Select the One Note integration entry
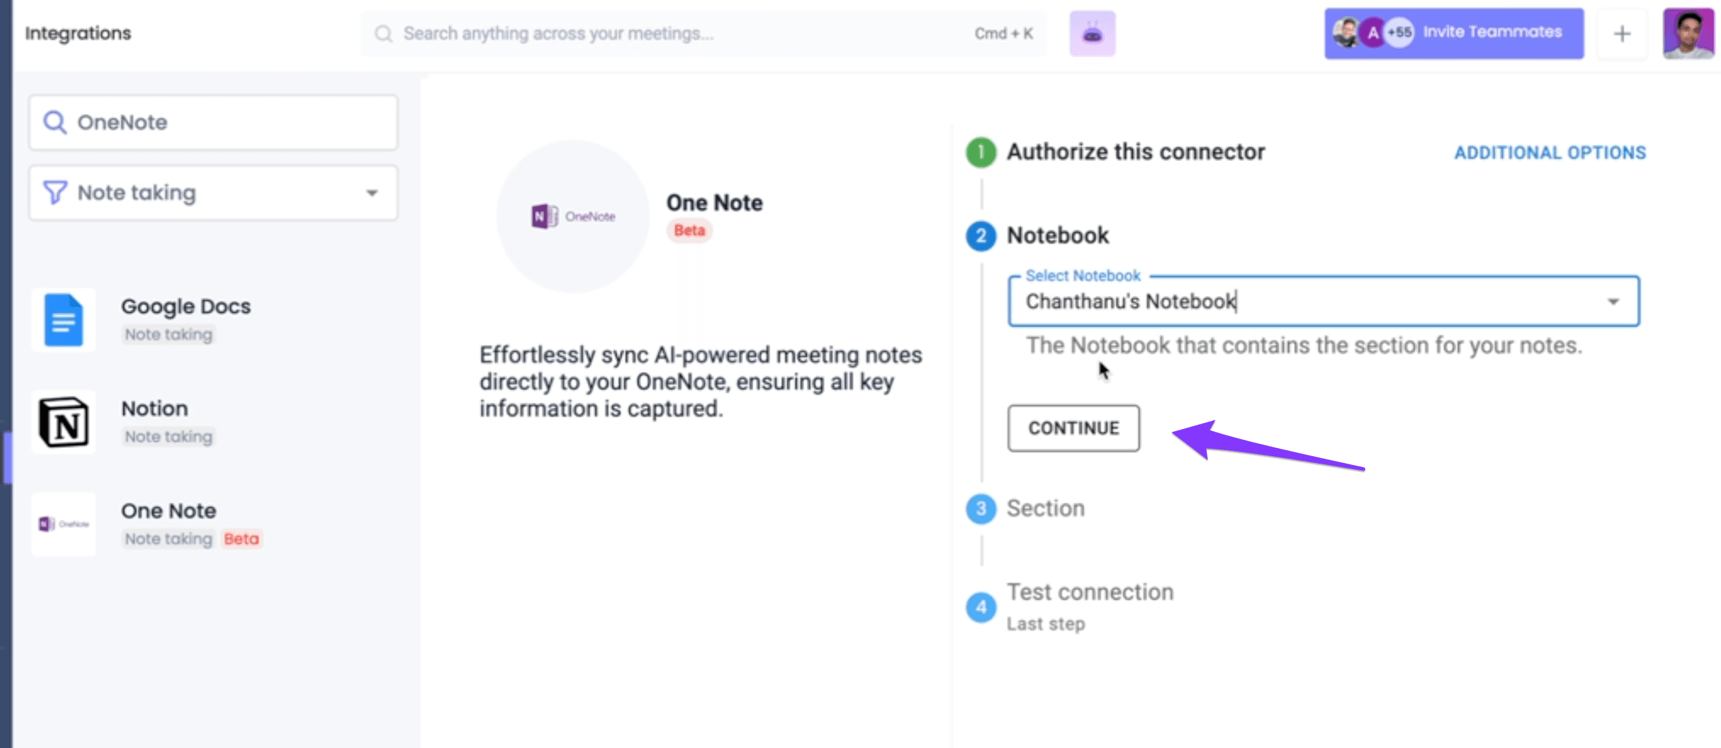The image size is (1721, 748). click(213, 524)
